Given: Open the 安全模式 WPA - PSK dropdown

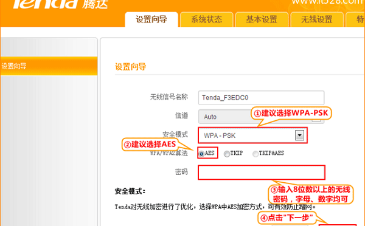Looking at the screenshot, I should (x=253, y=135).
